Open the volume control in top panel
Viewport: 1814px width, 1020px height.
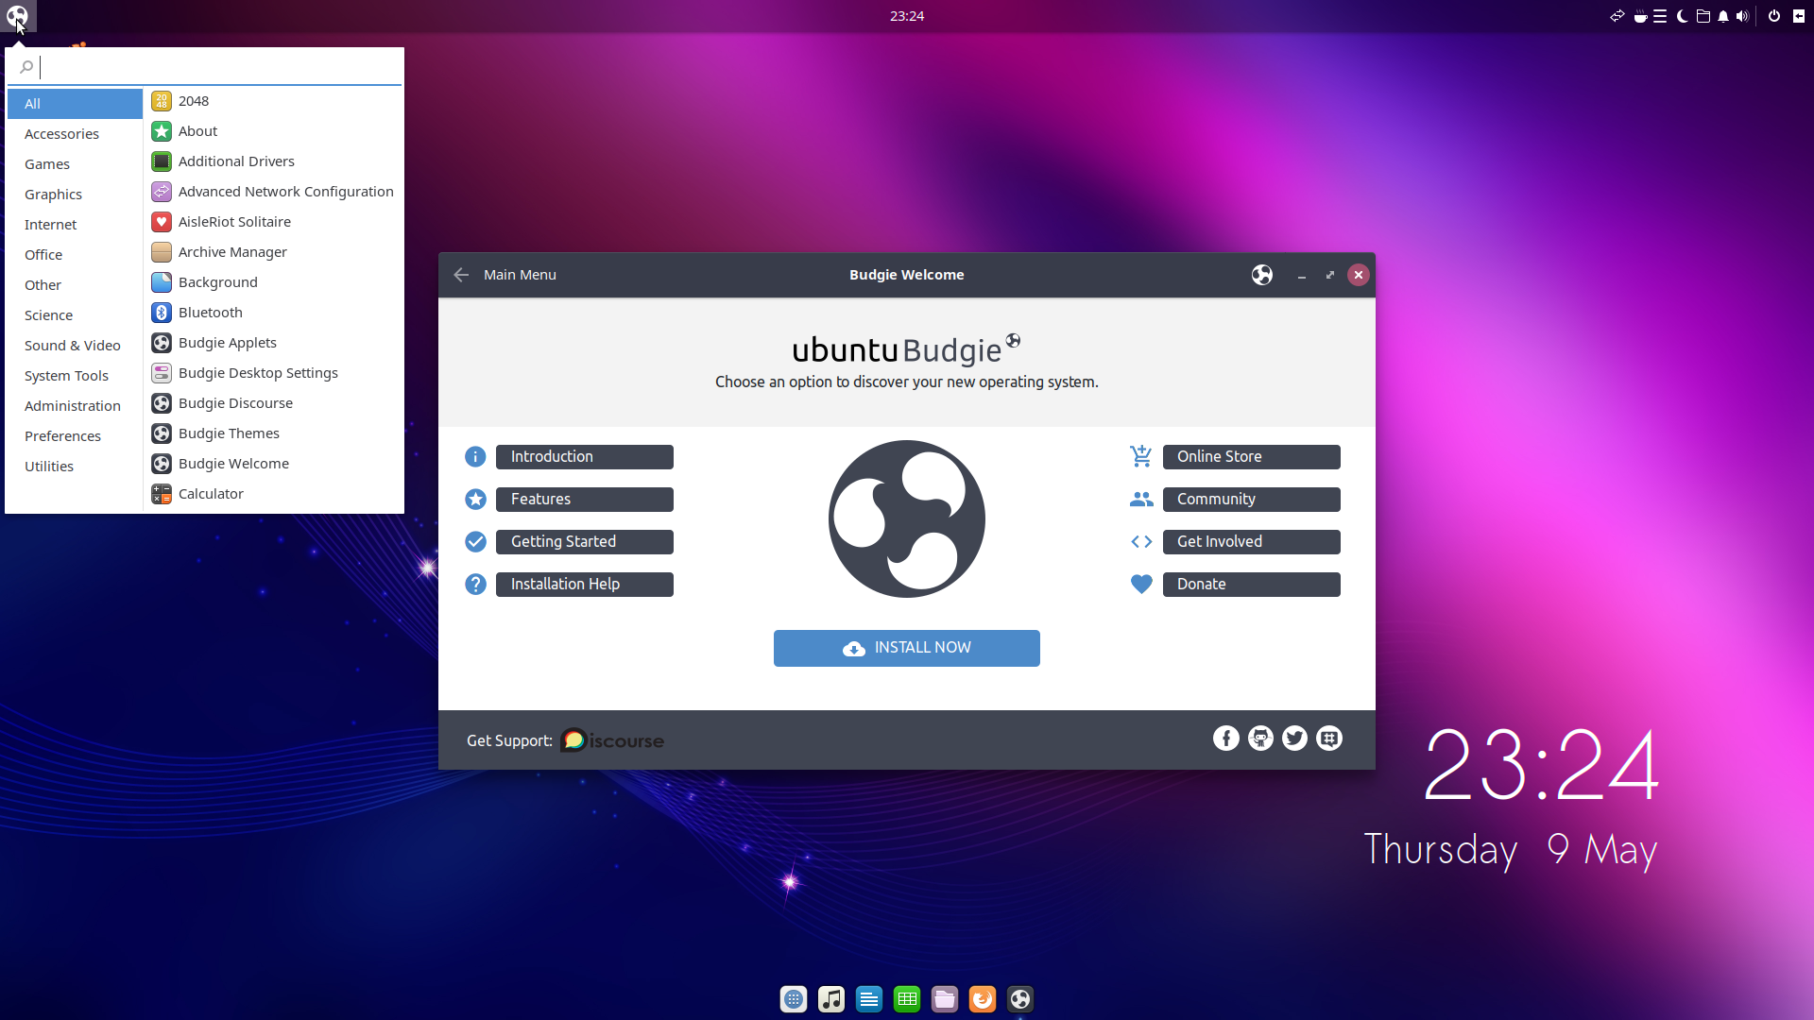[1742, 16]
